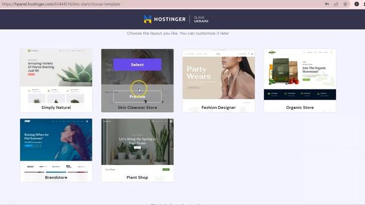Open the browser profile avatar
This screenshot has width=365, height=205.
click(x=356, y=4)
